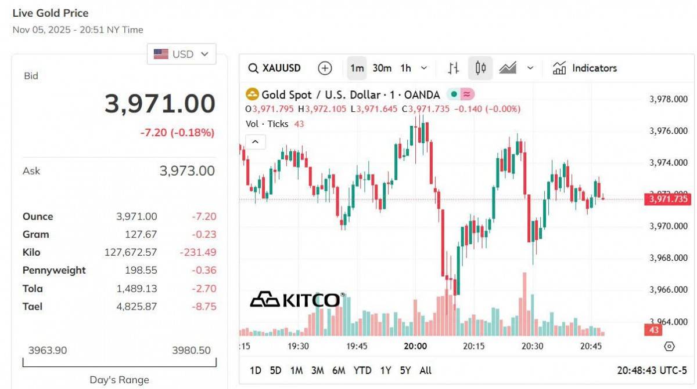Select the All time range button
697x389 pixels.
[426, 370]
